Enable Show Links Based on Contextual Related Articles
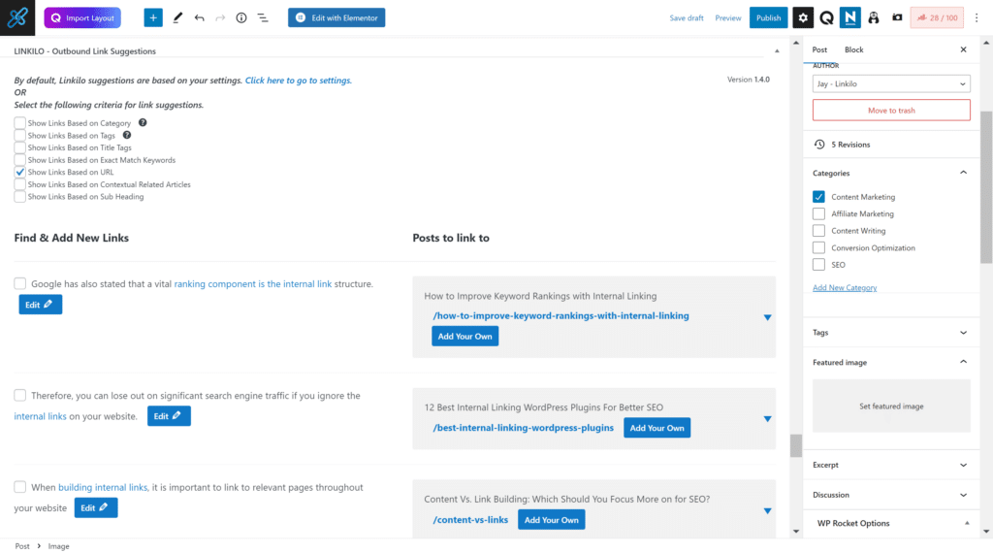This screenshot has height=553, width=993. tap(19, 184)
